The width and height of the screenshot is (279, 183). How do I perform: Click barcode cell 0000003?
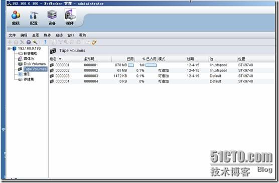(x=91, y=76)
